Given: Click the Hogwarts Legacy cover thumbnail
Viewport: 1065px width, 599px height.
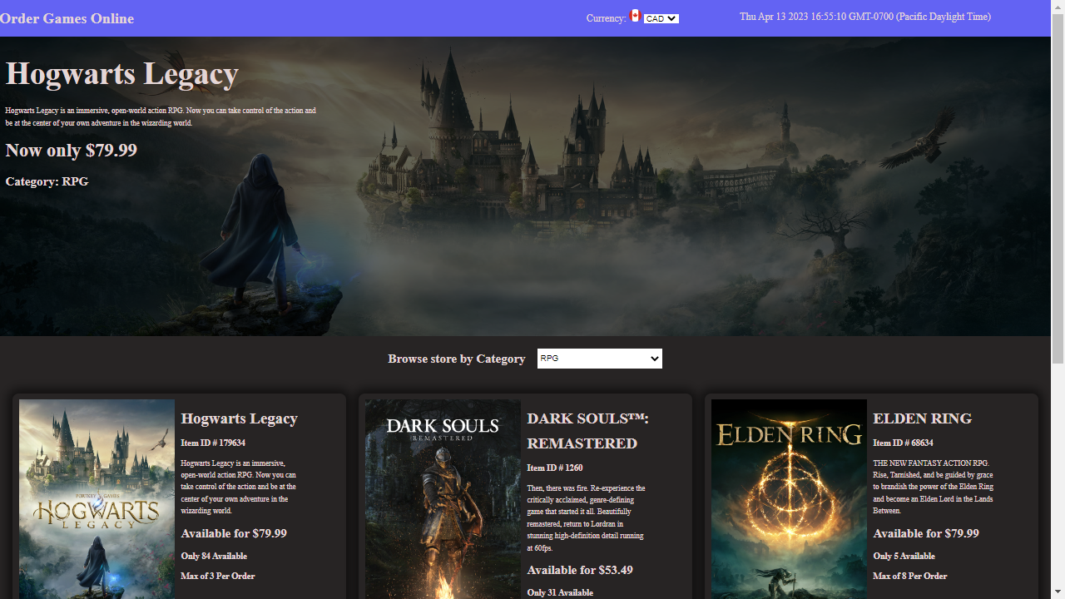Looking at the screenshot, I should [97, 499].
